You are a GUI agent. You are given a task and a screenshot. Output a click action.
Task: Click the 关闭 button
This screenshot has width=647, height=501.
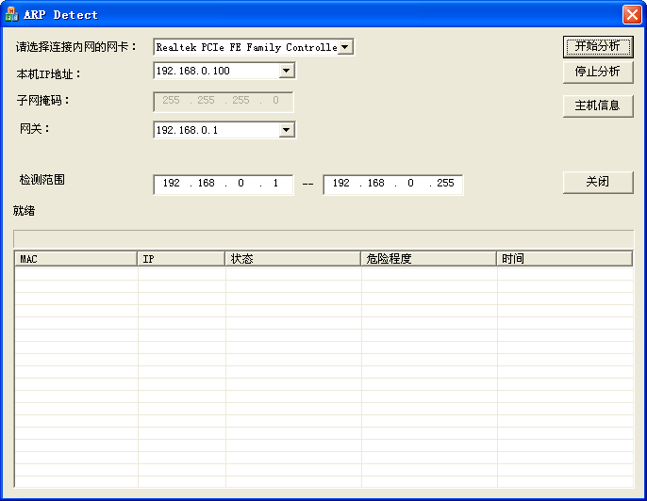pos(597,182)
